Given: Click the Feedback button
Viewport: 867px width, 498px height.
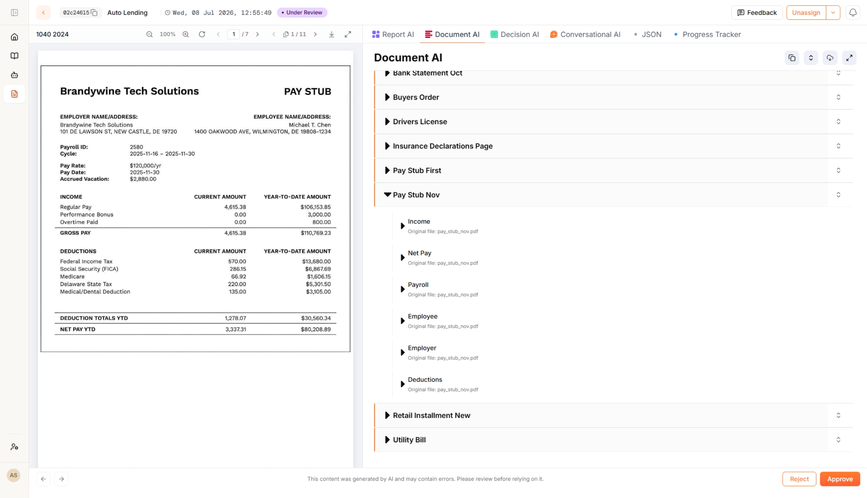Looking at the screenshot, I should click(757, 13).
